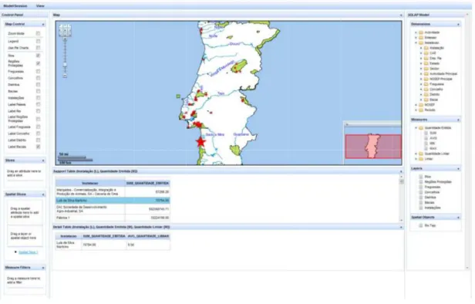
Task: Collapse the Detail Table panel
Action: pos(401,227)
